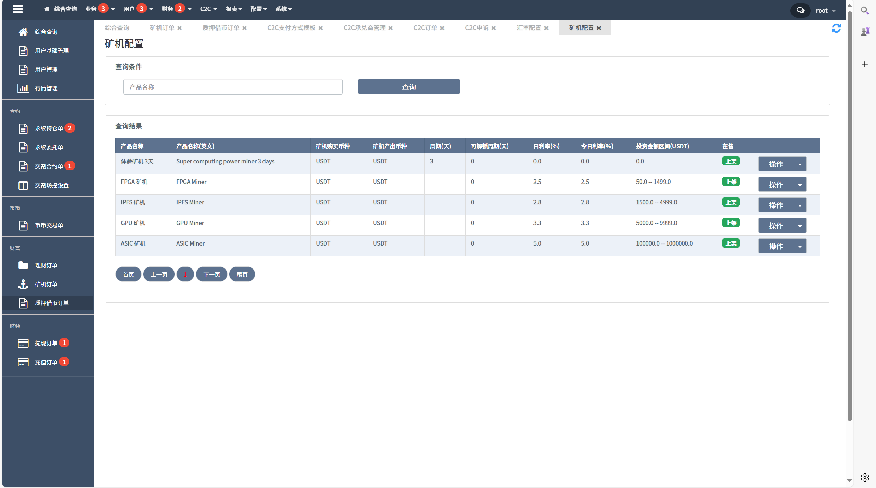This screenshot has height=488, width=876.
Task: Toggle 上架 status for ASIC矿机
Action: click(731, 243)
